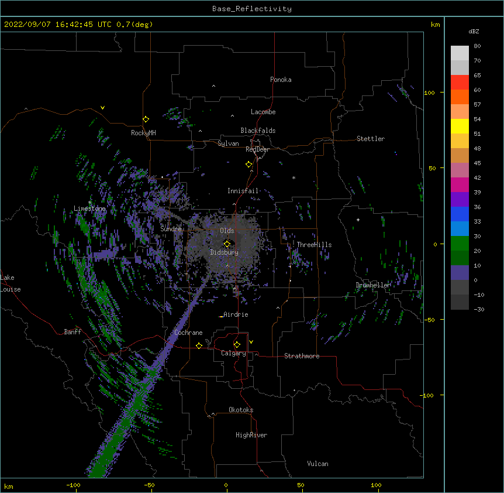Select the Okotoks label

point(241,410)
